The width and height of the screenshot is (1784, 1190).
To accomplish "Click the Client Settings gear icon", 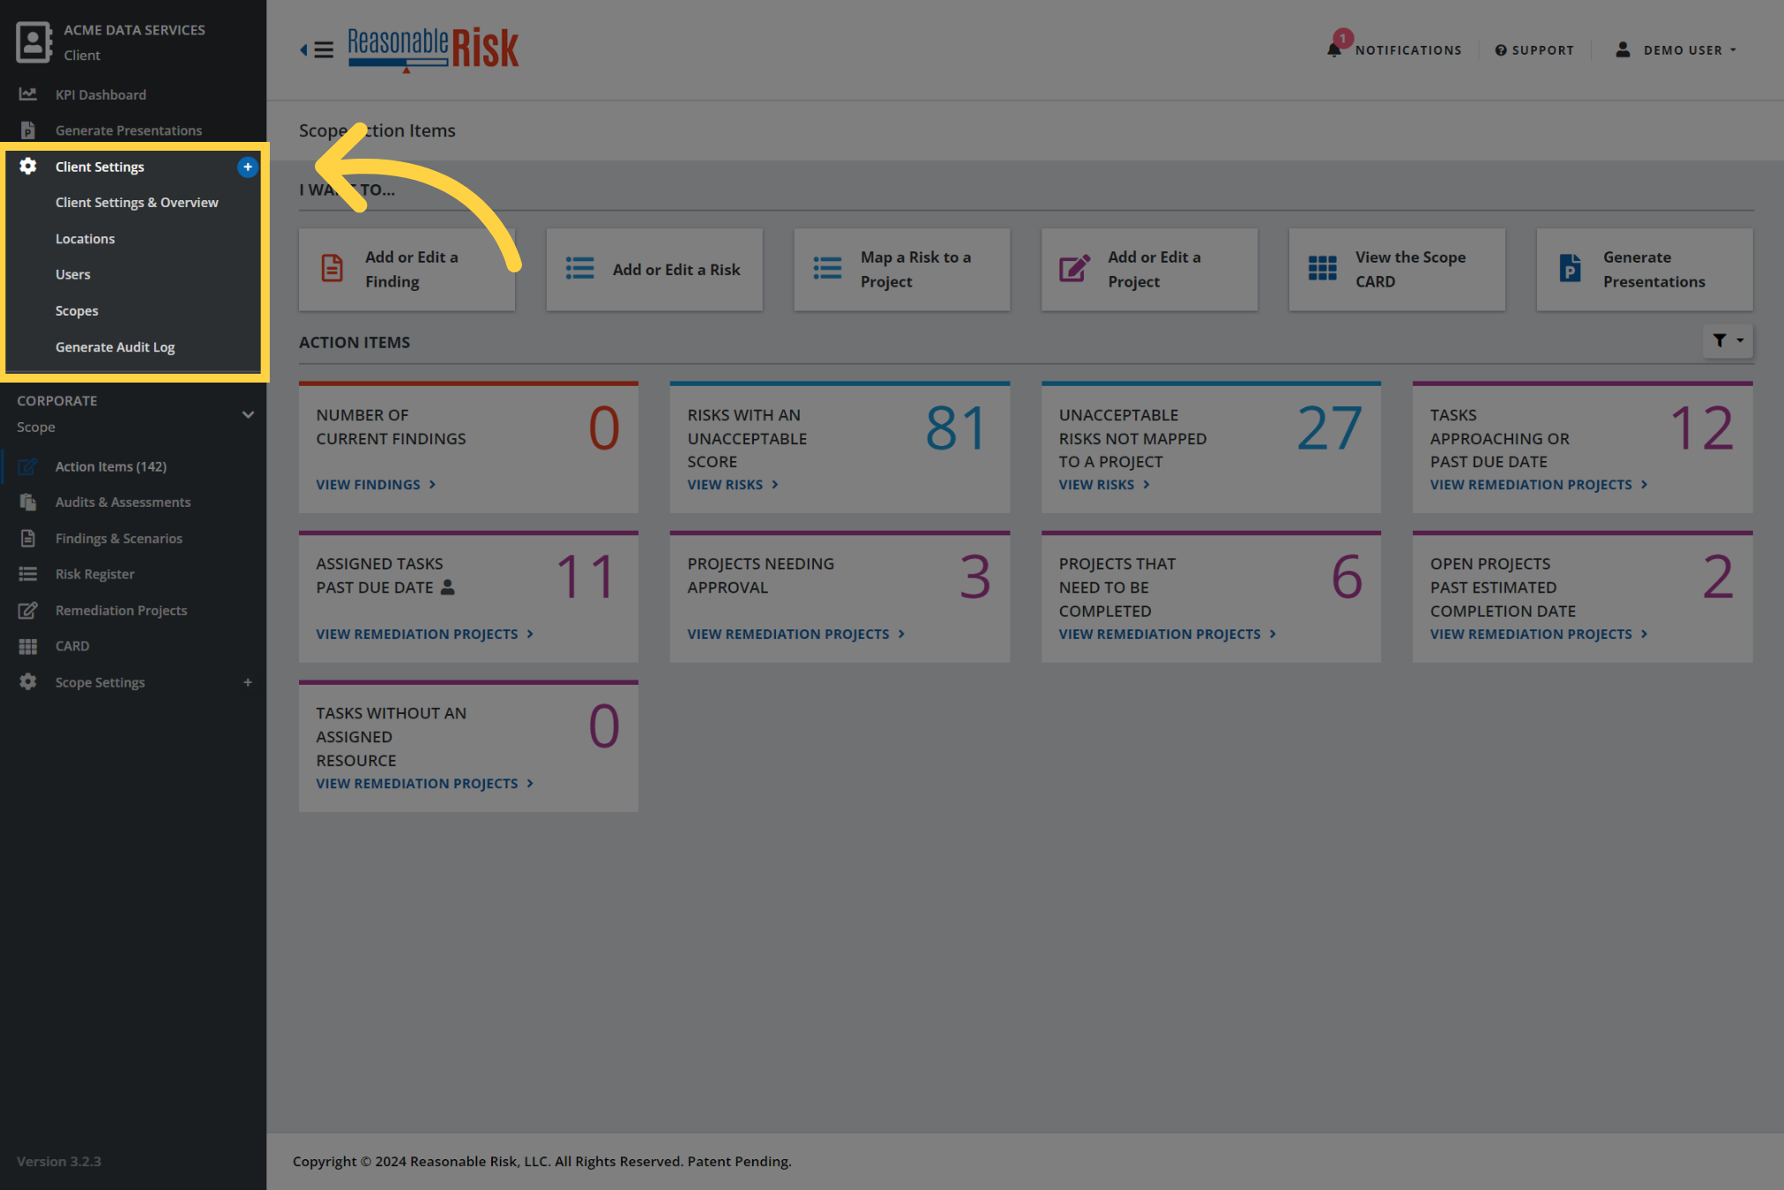I will click(28, 166).
